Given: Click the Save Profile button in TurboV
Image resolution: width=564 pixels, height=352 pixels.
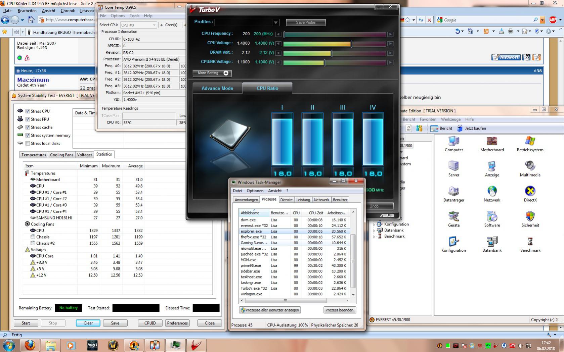Looking at the screenshot, I should click(306, 22).
